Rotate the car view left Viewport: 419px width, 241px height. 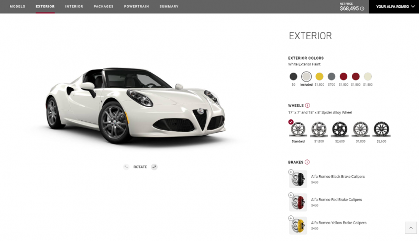[x=126, y=167]
